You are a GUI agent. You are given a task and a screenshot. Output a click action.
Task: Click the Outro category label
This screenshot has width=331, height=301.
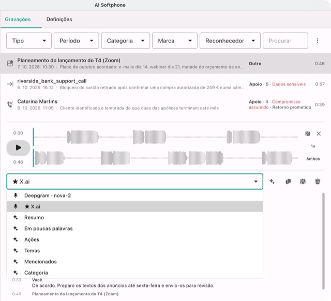click(255, 63)
